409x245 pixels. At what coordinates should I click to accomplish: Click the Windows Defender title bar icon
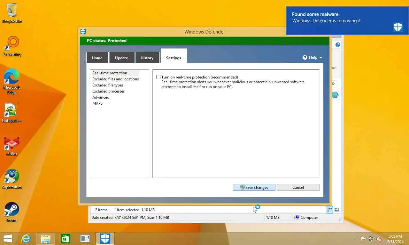pyautogui.click(x=83, y=32)
